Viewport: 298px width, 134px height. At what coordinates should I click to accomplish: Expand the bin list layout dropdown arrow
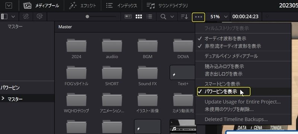(13, 17)
